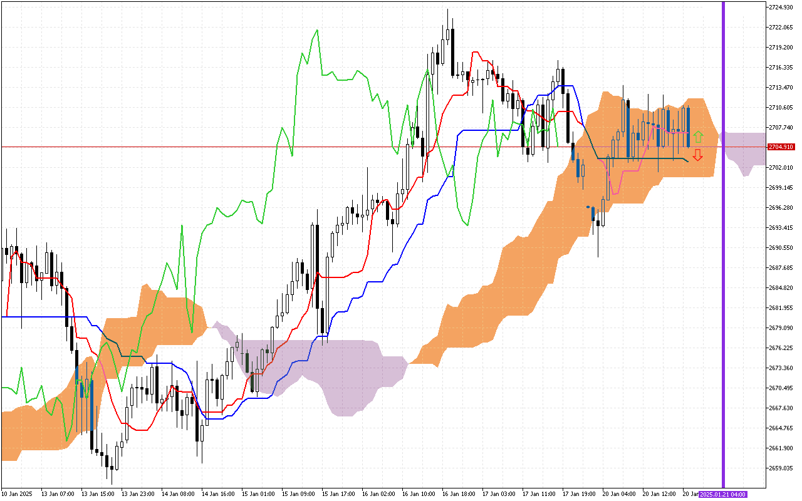The height and width of the screenshot is (501, 802).
Task: Click the 2722.065 price axis label
Action: (x=781, y=28)
